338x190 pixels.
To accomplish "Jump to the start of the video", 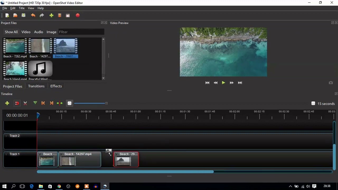I will 207,83.
